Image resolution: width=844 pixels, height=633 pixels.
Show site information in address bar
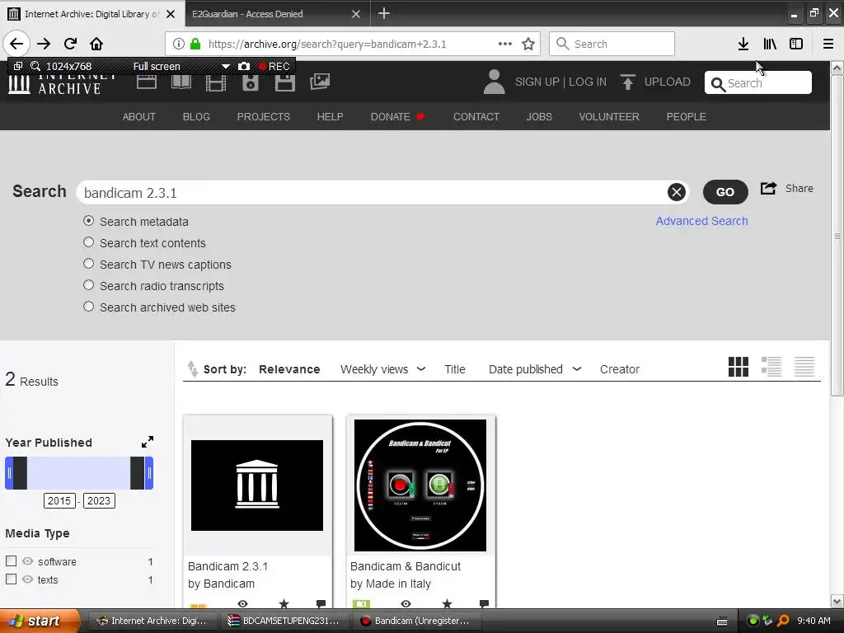tap(179, 44)
